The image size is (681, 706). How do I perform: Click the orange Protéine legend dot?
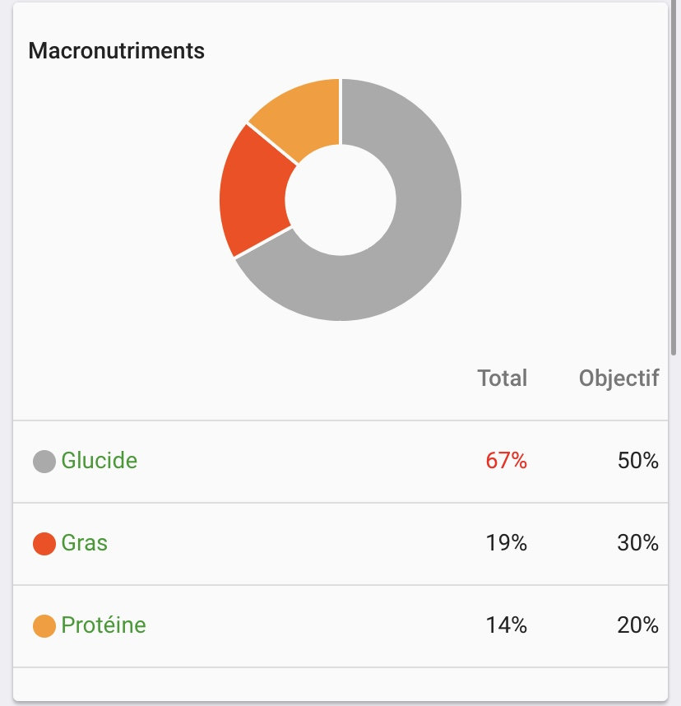coord(44,626)
